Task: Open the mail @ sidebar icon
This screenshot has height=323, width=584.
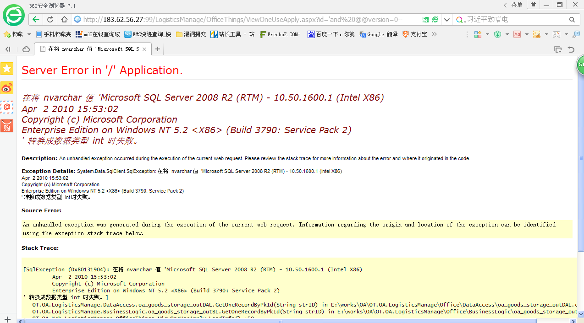Action: 7,107
